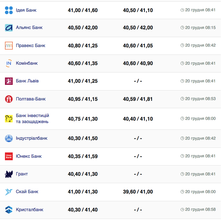Click the Альянс Банк logo icon

point(9,28)
